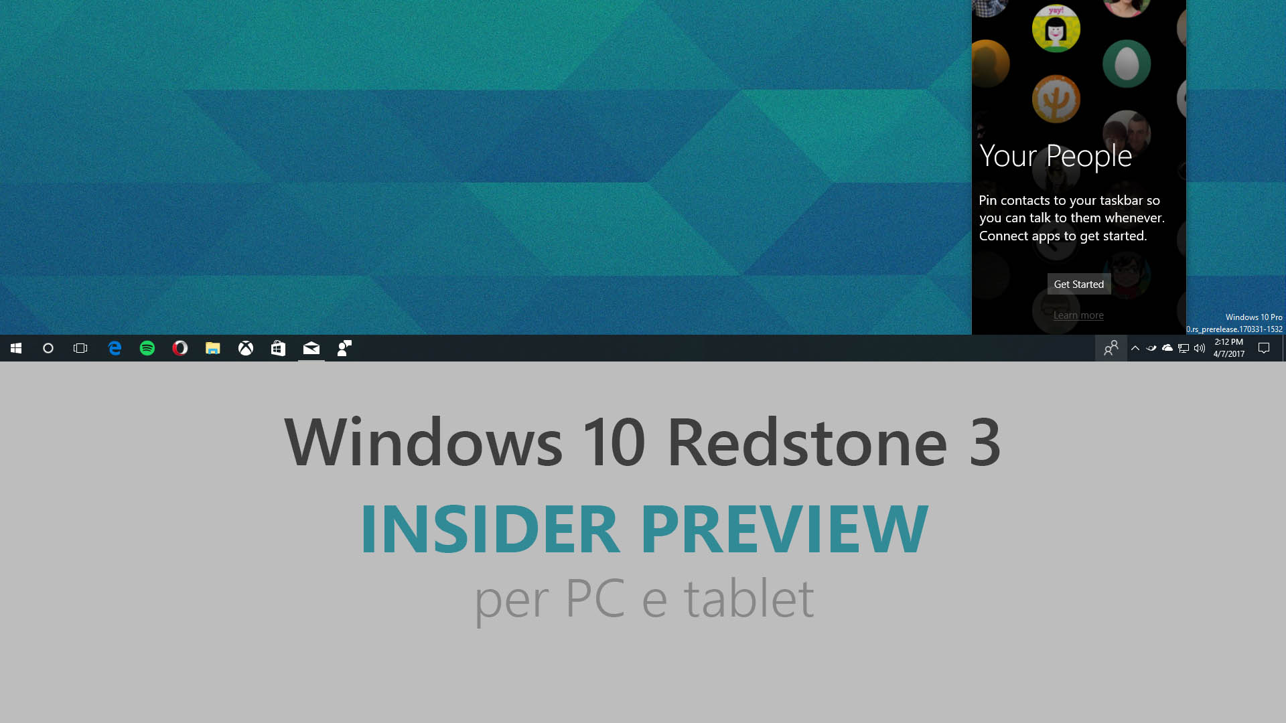The image size is (1286, 723).
Task: Select the Search taskbar icon
Action: (48, 348)
